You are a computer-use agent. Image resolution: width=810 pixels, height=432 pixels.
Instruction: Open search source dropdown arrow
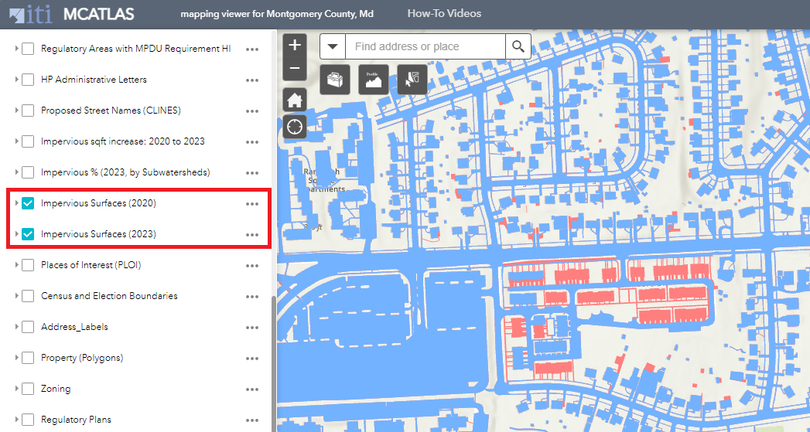[333, 46]
